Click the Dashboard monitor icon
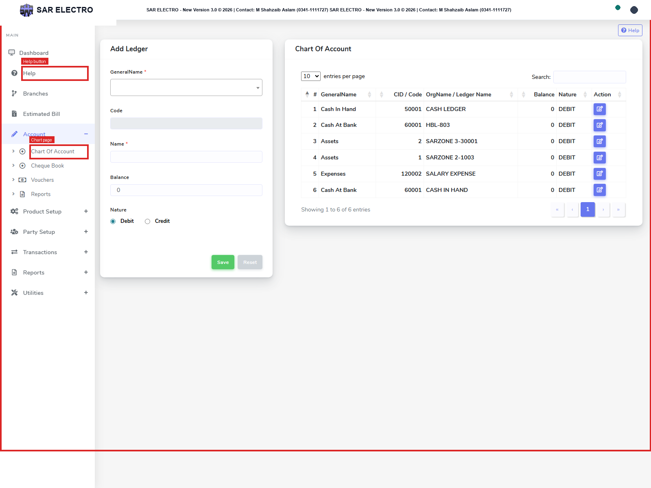The height and width of the screenshot is (488, 651). click(x=12, y=52)
